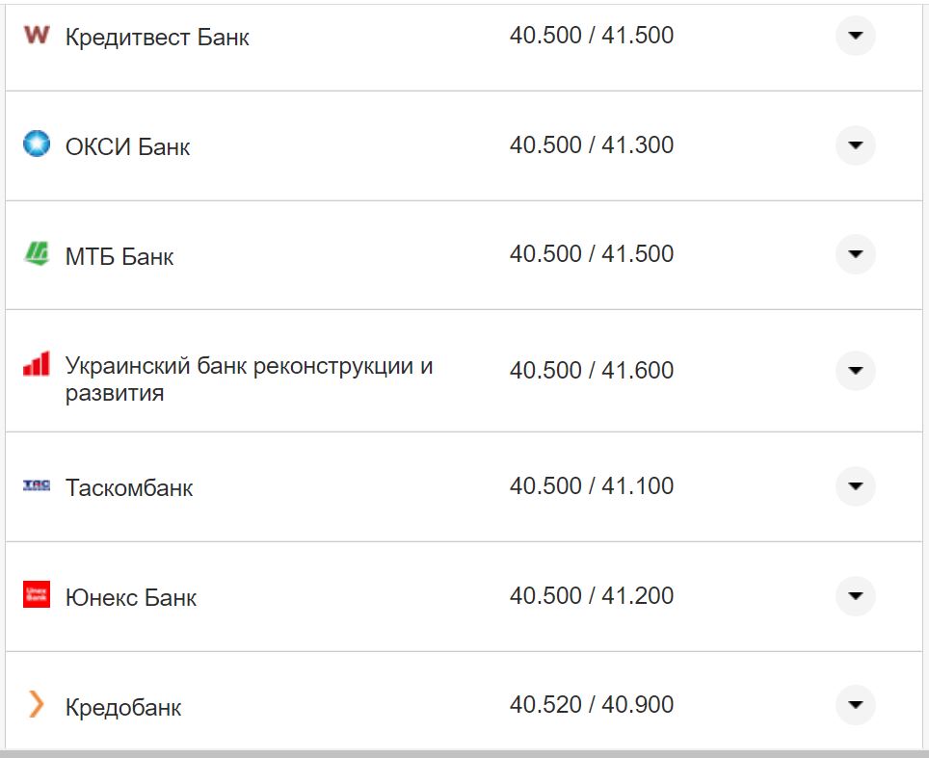Click the Кредитвест Банк logo icon

[x=36, y=35]
